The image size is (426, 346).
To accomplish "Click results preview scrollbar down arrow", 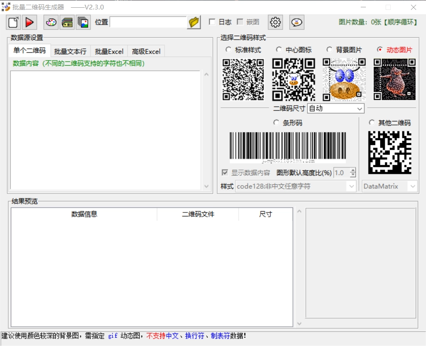I will pos(299,323).
